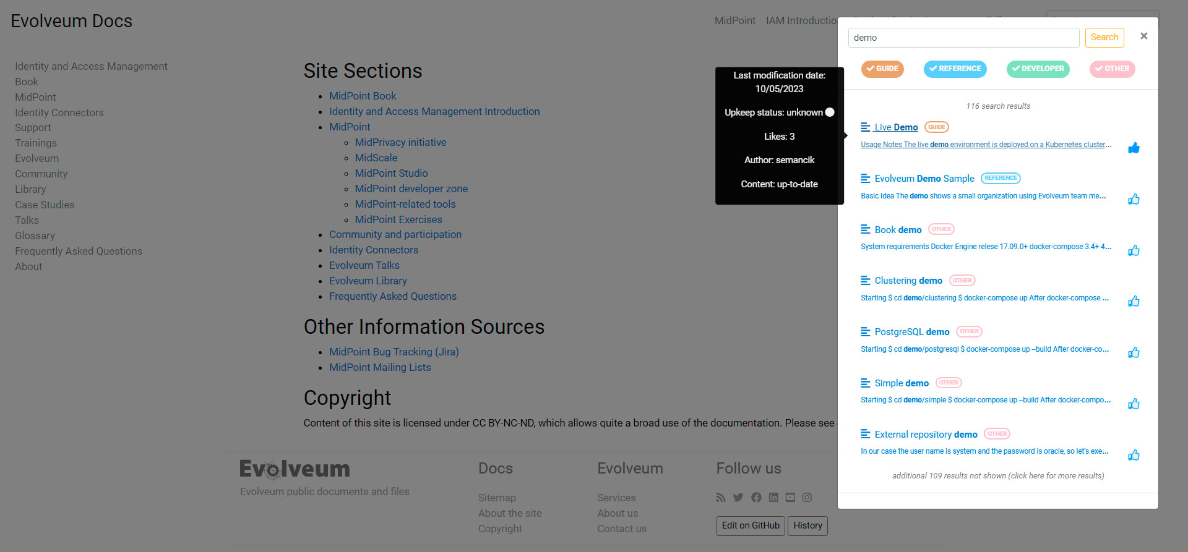1188x552 pixels.
Task: Click document icon beside Evolveum Demo Sample
Action: click(865, 178)
